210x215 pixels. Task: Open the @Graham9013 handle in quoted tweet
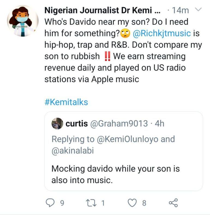coord(119,124)
